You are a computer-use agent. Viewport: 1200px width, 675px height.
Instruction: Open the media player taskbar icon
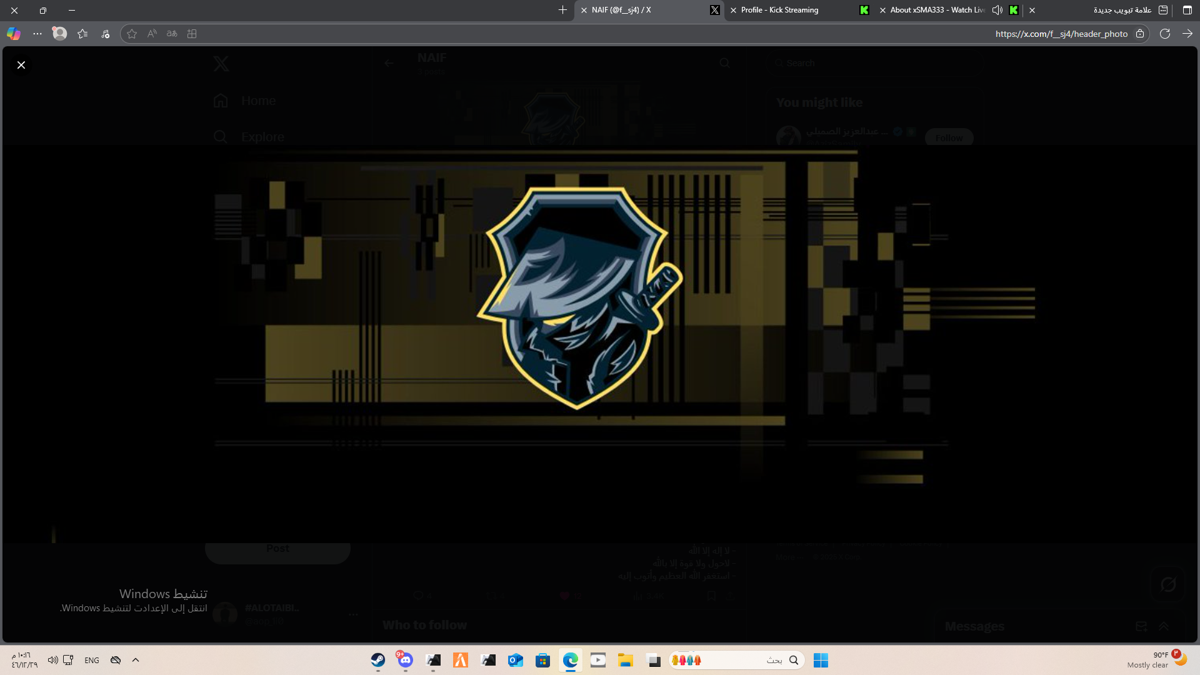pos(598,660)
